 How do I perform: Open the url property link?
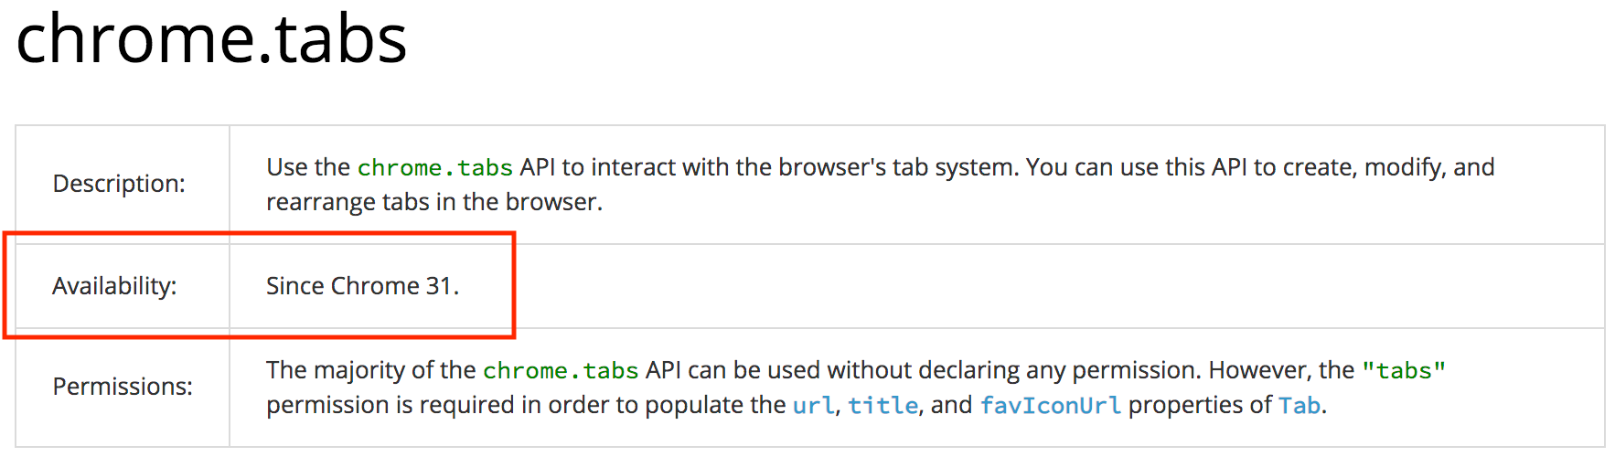click(x=813, y=405)
